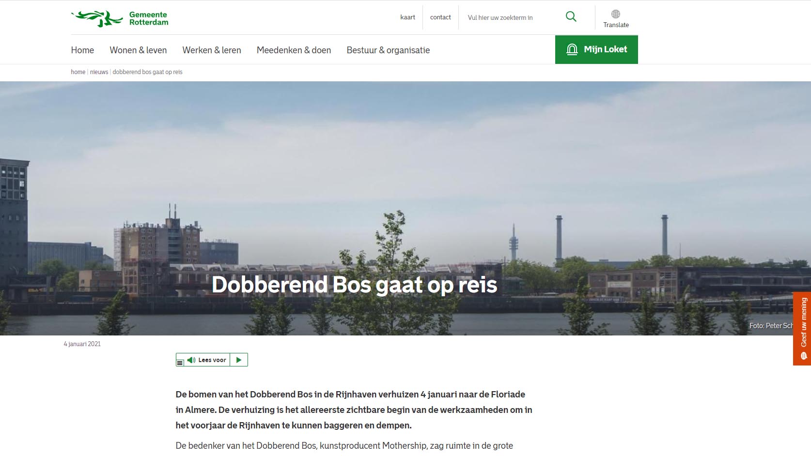Click the Translate globe icon
811x456 pixels.
coord(616,14)
